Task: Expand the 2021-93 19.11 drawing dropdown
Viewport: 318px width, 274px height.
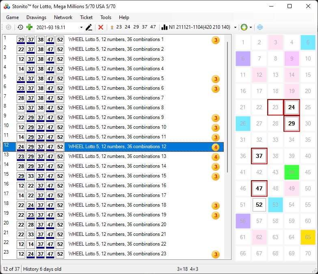Action: pyautogui.click(x=81, y=27)
